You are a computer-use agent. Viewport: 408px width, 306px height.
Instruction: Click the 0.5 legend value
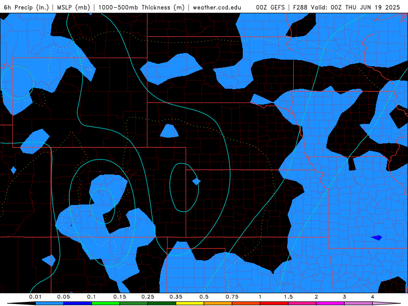[x=204, y=297]
